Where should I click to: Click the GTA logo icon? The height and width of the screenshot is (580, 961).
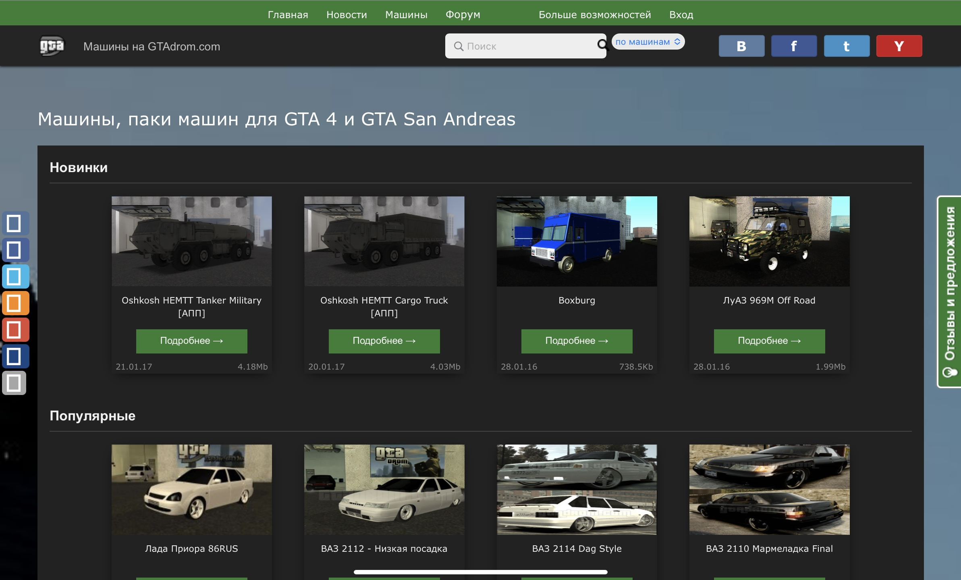[x=52, y=46]
